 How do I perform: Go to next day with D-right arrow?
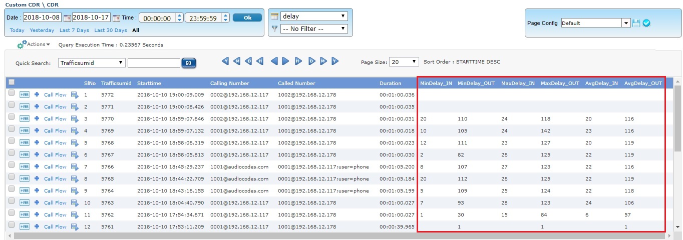[311, 61]
